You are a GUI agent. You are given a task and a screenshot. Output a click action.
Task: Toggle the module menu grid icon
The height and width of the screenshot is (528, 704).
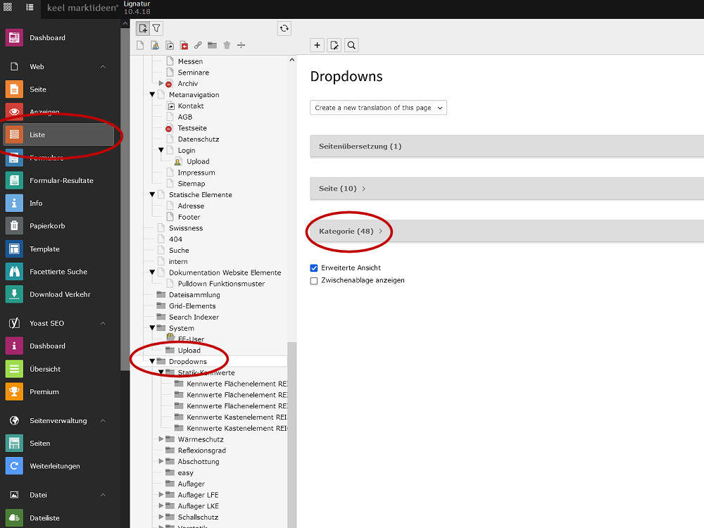(8, 7)
